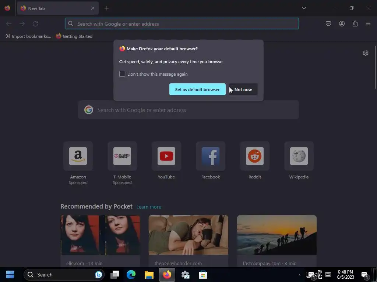Click Set as default browser button

click(197, 90)
